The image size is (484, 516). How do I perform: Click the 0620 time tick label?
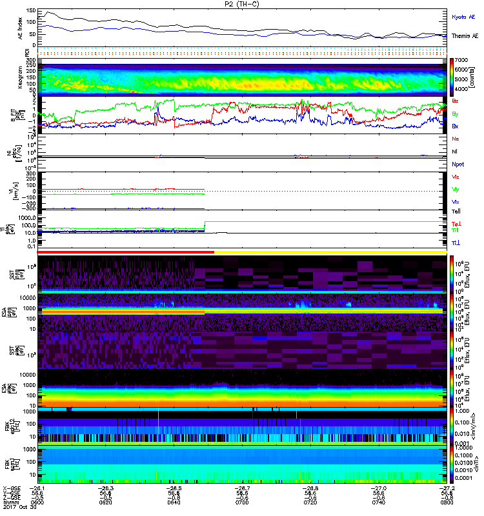[105, 503]
